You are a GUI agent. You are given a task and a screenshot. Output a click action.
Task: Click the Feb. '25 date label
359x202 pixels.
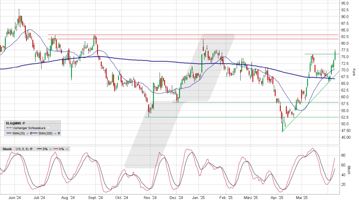(226, 198)
